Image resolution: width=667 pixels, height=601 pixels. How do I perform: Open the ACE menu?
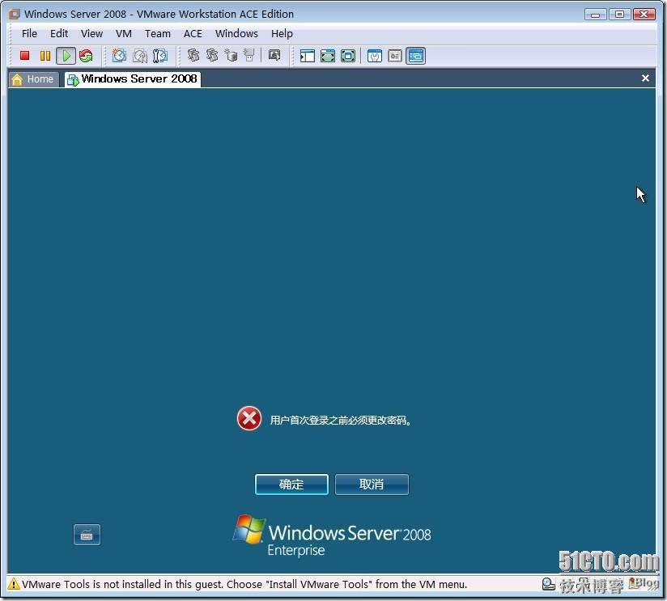[x=193, y=34]
